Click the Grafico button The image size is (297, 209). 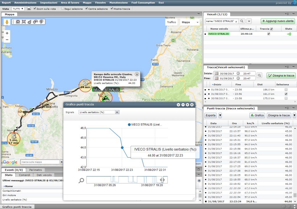pos(257,115)
